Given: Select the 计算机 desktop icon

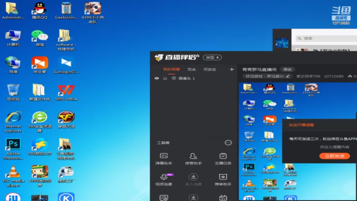Looking at the screenshot, I should [x=13, y=38].
